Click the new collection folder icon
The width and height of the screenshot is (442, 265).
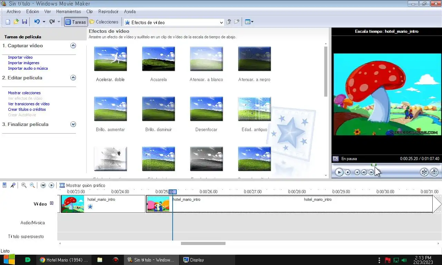tap(237, 22)
